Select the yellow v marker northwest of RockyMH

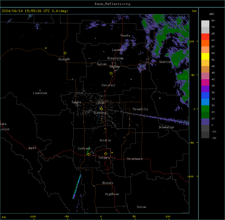[x=46, y=48]
